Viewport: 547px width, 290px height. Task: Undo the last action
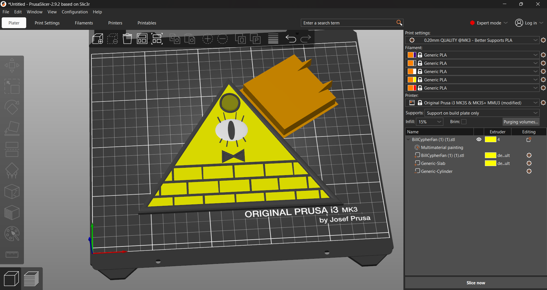coord(291,39)
